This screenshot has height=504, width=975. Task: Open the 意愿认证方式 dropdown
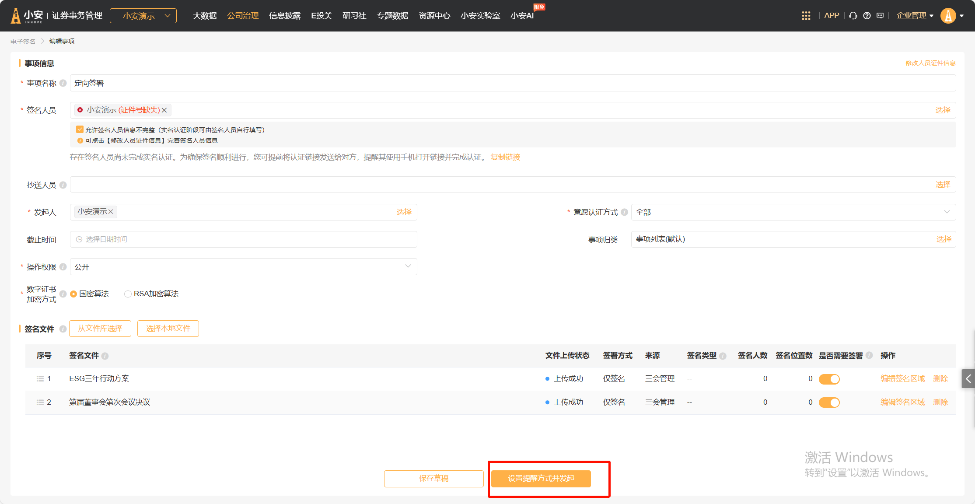click(x=793, y=212)
